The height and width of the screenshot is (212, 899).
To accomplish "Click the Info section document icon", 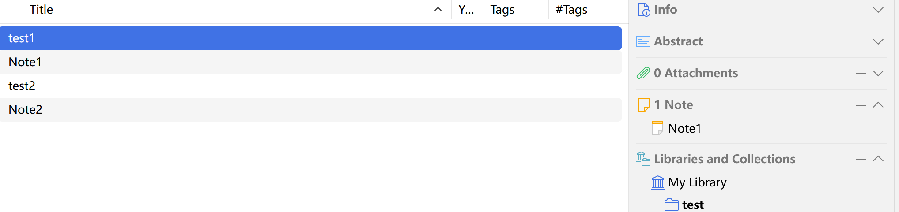I will 644,9.
